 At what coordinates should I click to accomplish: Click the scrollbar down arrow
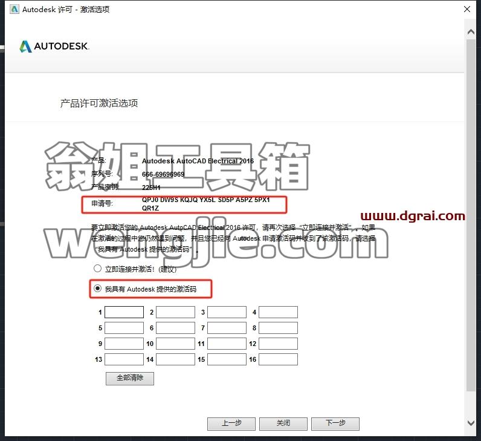click(471, 423)
